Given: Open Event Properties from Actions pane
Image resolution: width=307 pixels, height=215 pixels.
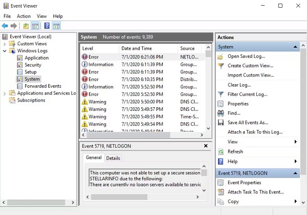Looking at the screenshot, I should (x=244, y=183).
